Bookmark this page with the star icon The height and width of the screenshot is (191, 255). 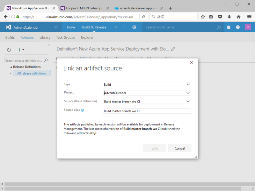(203, 17)
